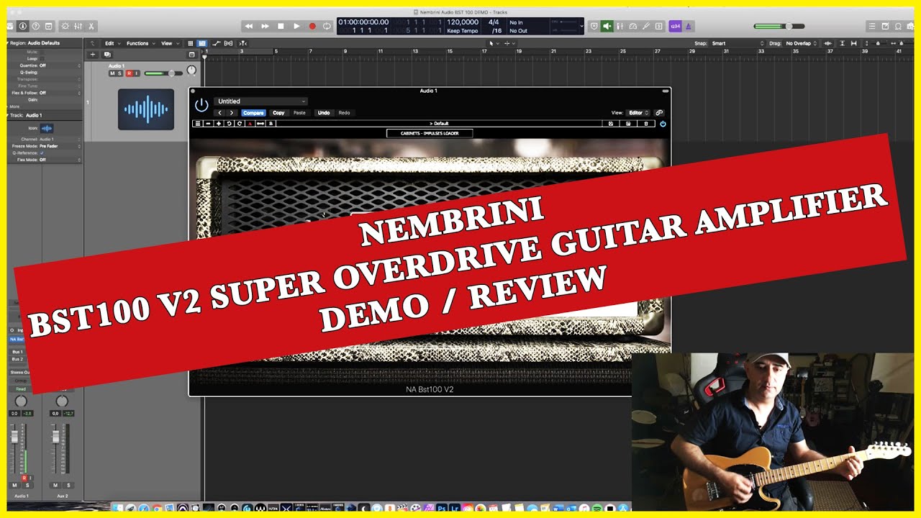This screenshot has height=518, width=921.
Task: Click Copy button in plugin header
Action: pos(278,113)
